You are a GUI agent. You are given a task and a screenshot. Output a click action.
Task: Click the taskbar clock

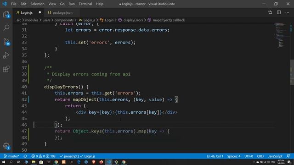[281, 162]
